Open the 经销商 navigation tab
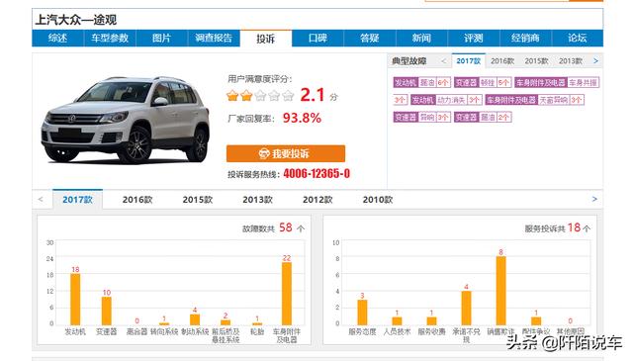 point(525,39)
